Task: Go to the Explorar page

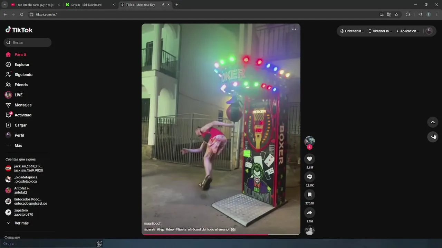Action: tap(18, 64)
